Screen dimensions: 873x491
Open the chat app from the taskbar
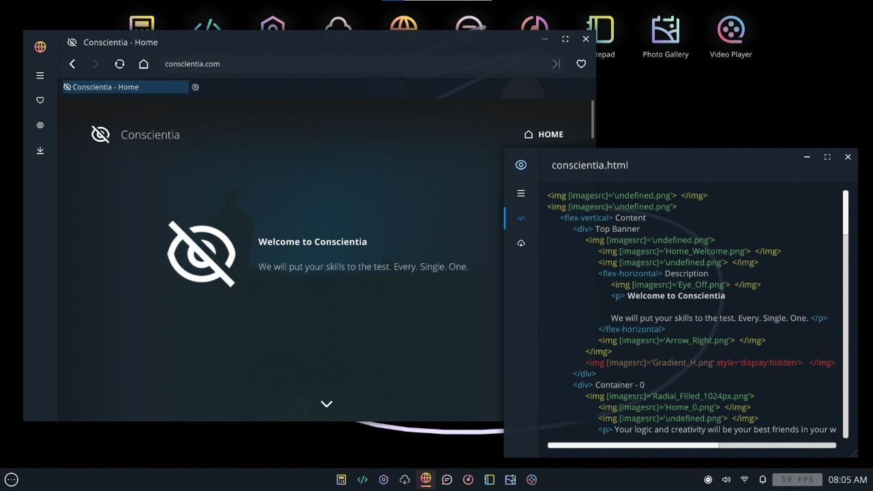coord(447,479)
